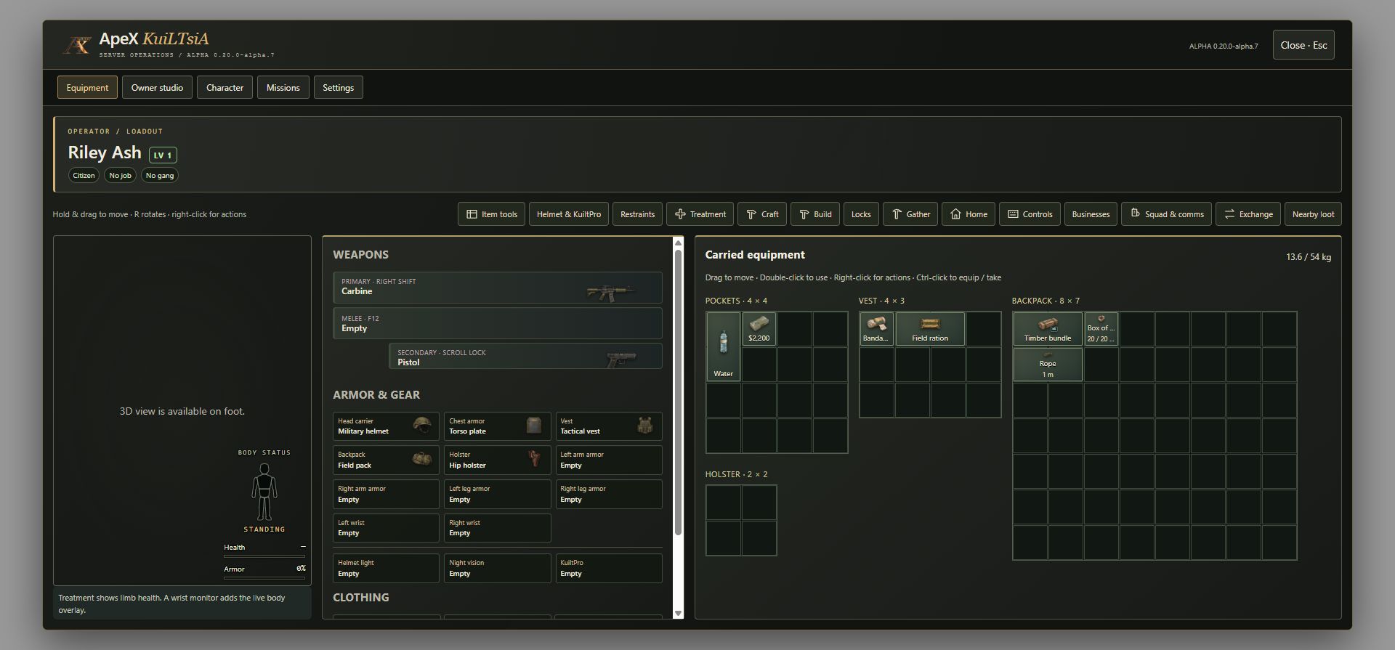Open the Exchange panel
1395x650 pixels.
tap(1248, 214)
